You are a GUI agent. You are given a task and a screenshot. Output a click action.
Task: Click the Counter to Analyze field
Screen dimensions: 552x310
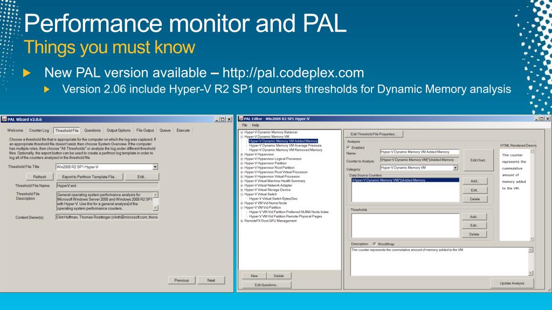[x=419, y=160]
